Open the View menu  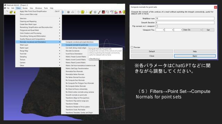point(31,8)
